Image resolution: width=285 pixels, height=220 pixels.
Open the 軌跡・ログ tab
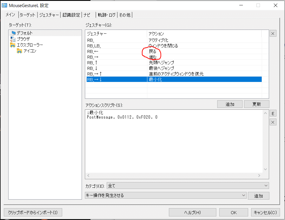pos(107,15)
